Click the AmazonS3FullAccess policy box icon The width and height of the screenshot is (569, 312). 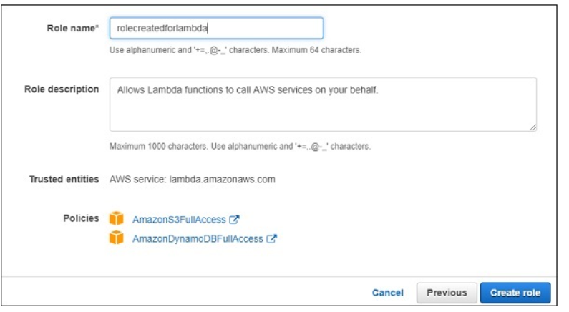point(116,219)
